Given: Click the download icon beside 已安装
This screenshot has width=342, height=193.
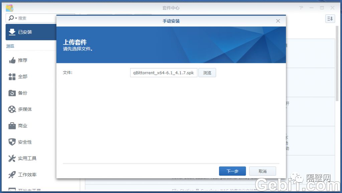Looking at the screenshot, I should click(12, 32).
